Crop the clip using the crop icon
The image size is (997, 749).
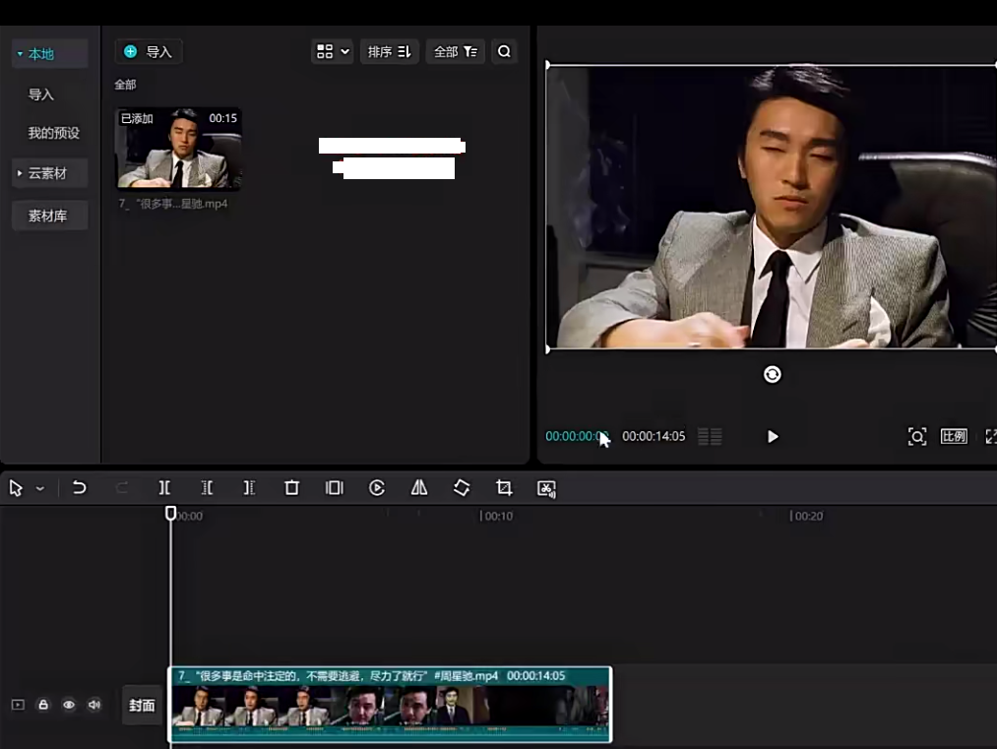[x=502, y=487]
